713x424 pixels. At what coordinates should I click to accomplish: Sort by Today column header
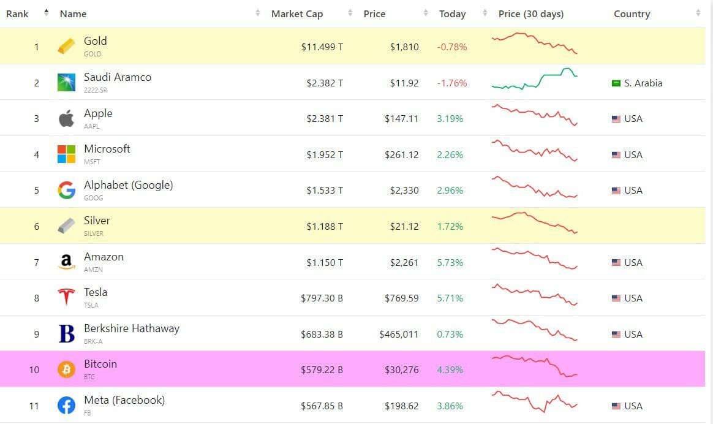click(452, 13)
